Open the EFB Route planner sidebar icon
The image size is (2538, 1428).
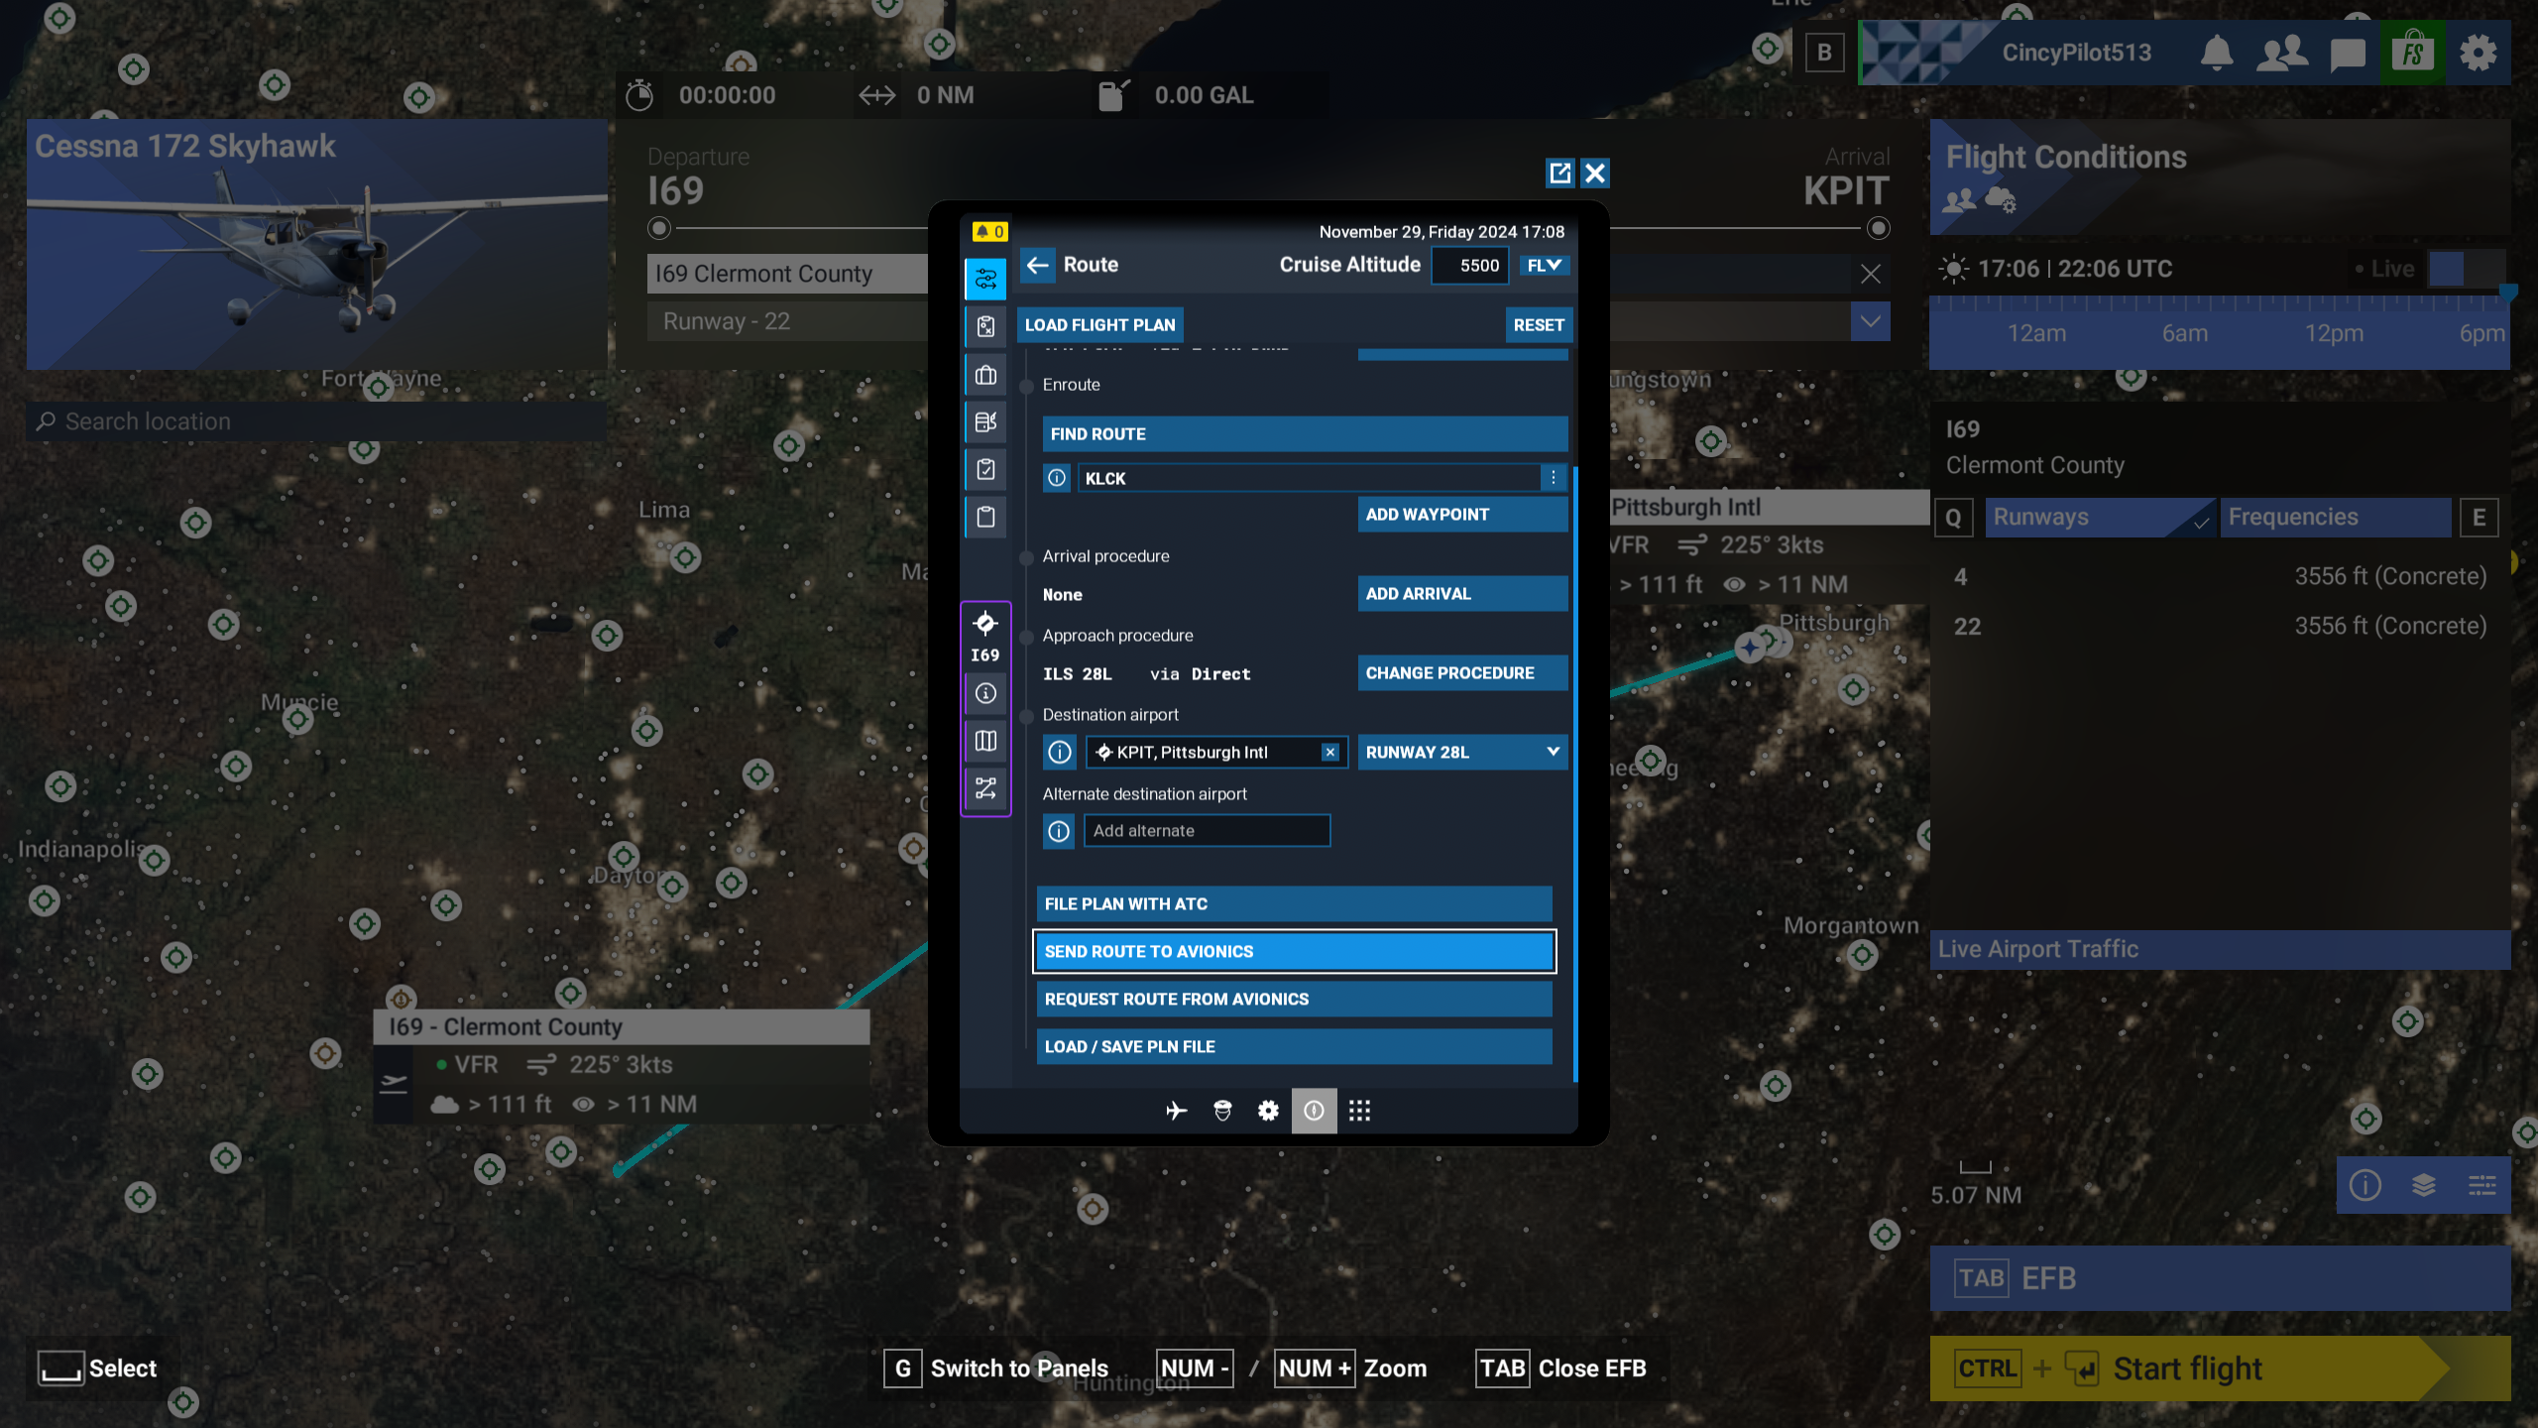[985, 279]
